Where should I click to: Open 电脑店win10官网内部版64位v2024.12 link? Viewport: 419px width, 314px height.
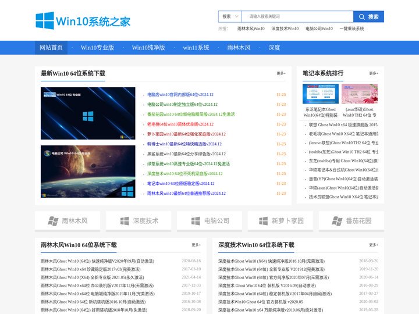[x=180, y=95]
